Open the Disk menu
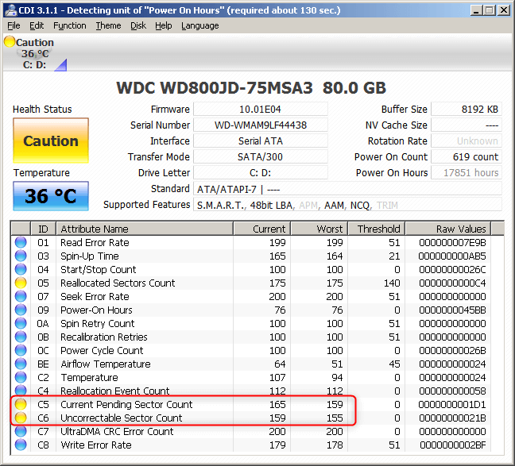Image resolution: width=515 pixels, height=466 pixels. tap(138, 25)
